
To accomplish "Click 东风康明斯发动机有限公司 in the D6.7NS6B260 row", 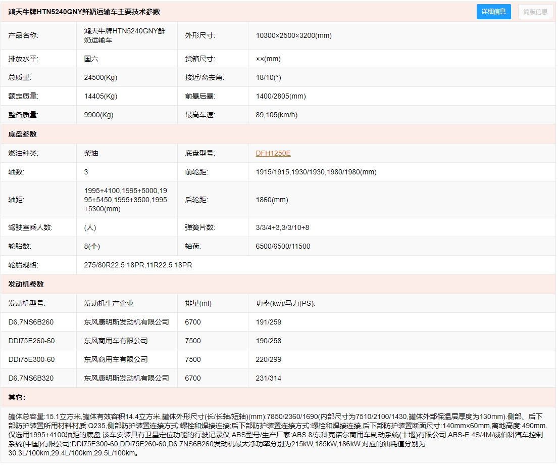I will [x=126, y=322].
